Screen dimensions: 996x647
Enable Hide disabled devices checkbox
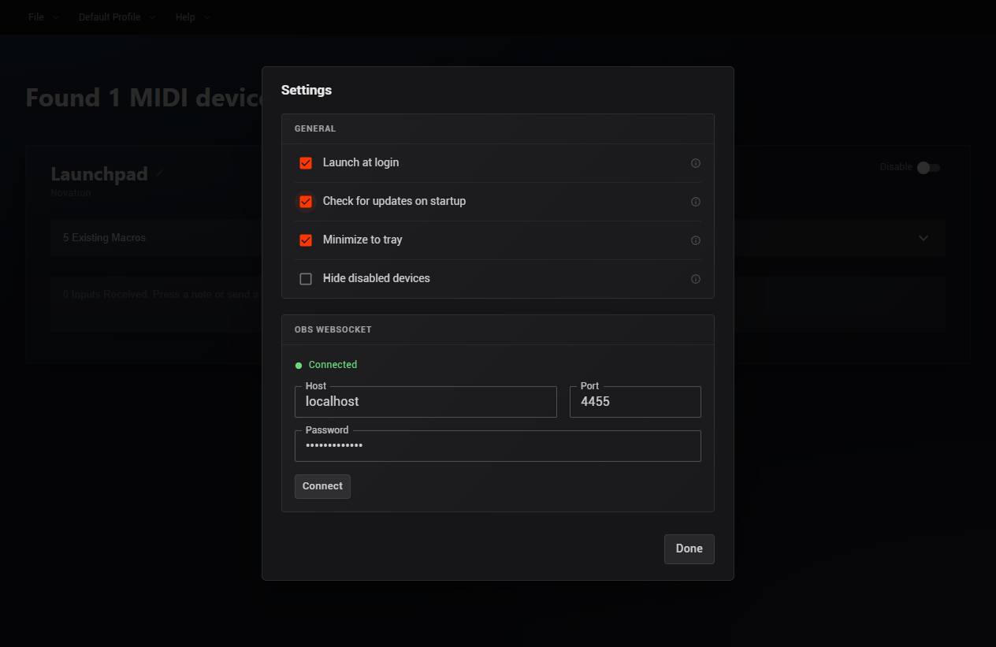pyautogui.click(x=306, y=279)
